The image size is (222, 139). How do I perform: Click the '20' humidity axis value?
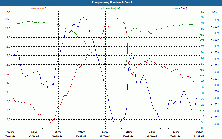coord(203,105)
